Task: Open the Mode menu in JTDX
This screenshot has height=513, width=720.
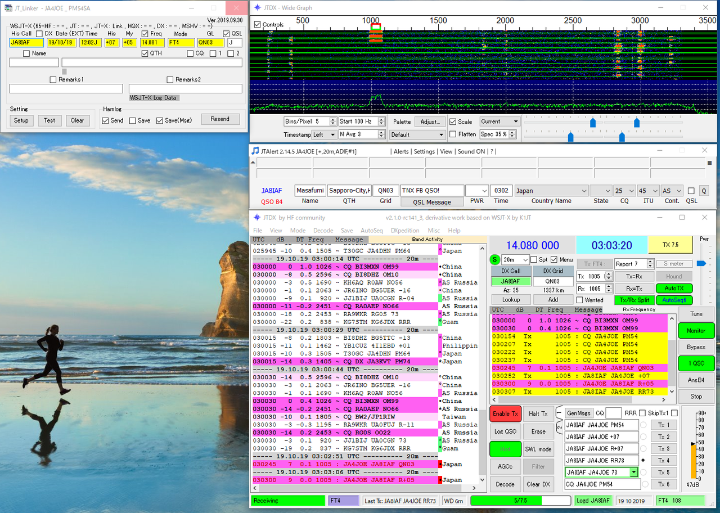Action: coord(298,231)
